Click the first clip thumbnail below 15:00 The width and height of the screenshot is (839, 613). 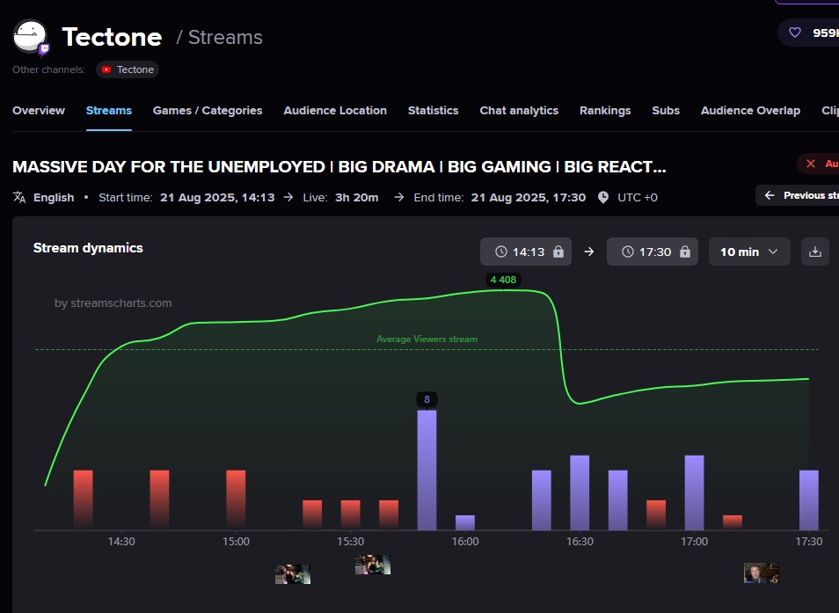point(293,574)
